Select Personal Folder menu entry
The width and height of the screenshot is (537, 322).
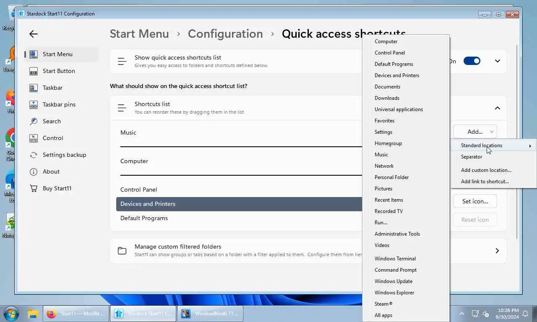point(406,177)
